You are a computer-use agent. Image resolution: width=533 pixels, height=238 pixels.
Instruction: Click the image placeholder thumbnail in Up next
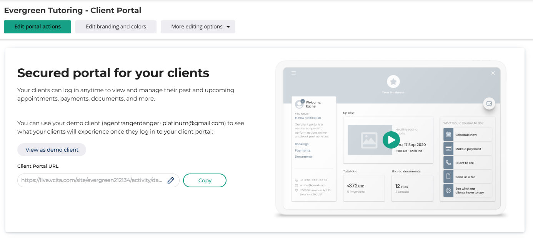[369, 140]
